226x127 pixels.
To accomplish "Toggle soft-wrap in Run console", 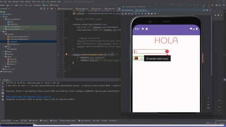I will coord(2,90).
